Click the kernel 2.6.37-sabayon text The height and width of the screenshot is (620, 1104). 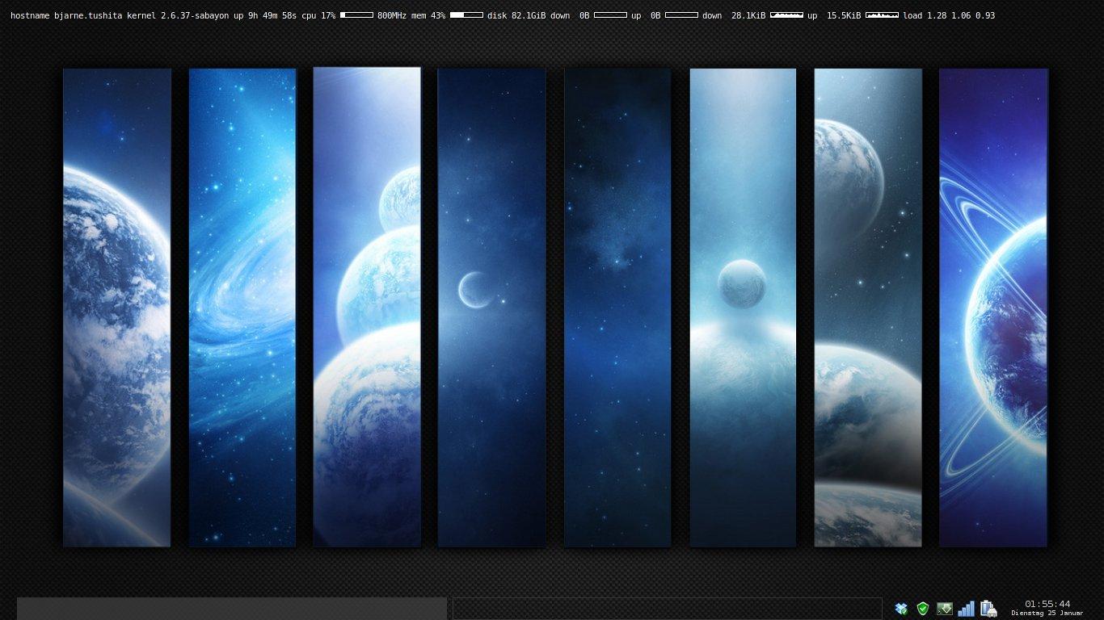point(178,15)
